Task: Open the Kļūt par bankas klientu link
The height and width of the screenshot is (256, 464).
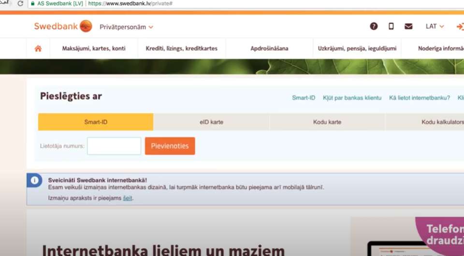Action: [x=352, y=98]
